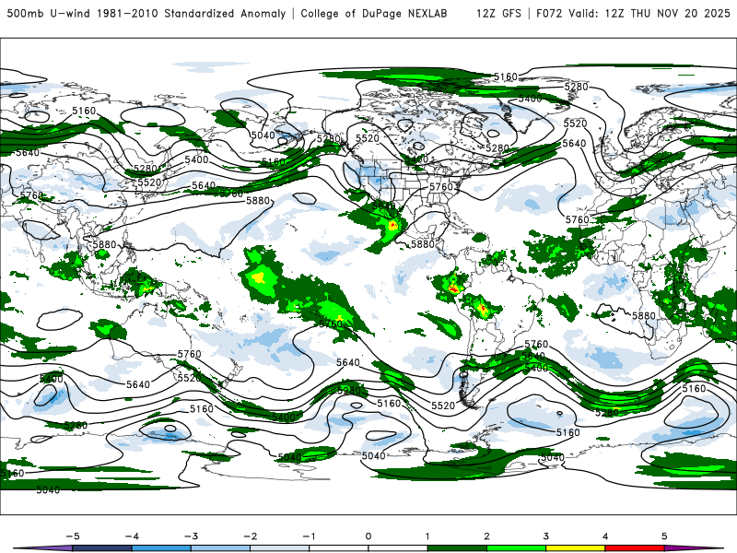Image resolution: width=737 pixels, height=553 pixels.
Task: Click the '0' colorbar label
Action: (x=368, y=536)
